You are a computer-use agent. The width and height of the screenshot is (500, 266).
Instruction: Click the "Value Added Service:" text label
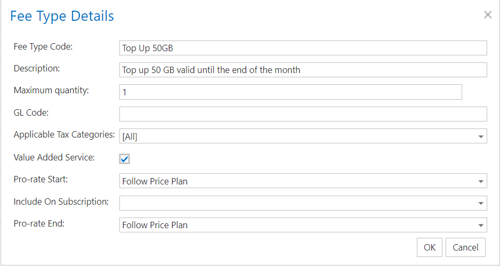click(54, 157)
